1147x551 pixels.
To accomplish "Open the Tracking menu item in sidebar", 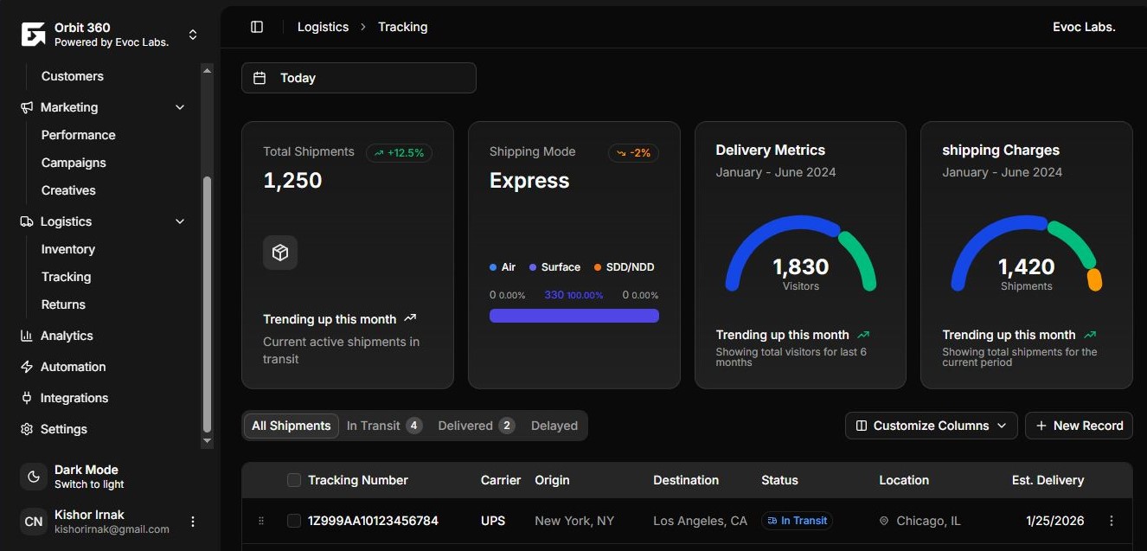I will coord(66,277).
